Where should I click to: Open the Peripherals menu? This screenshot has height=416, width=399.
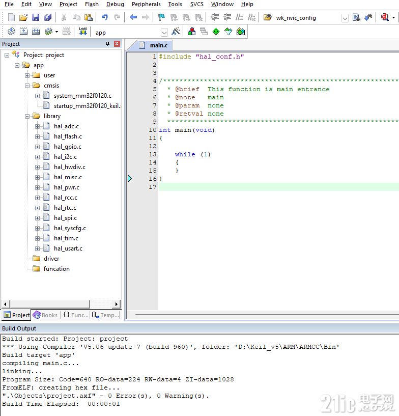coord(146,4)
